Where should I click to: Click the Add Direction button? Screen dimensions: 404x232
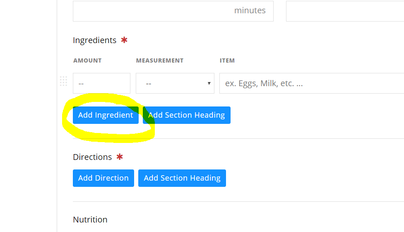click(x=103, y=178)
